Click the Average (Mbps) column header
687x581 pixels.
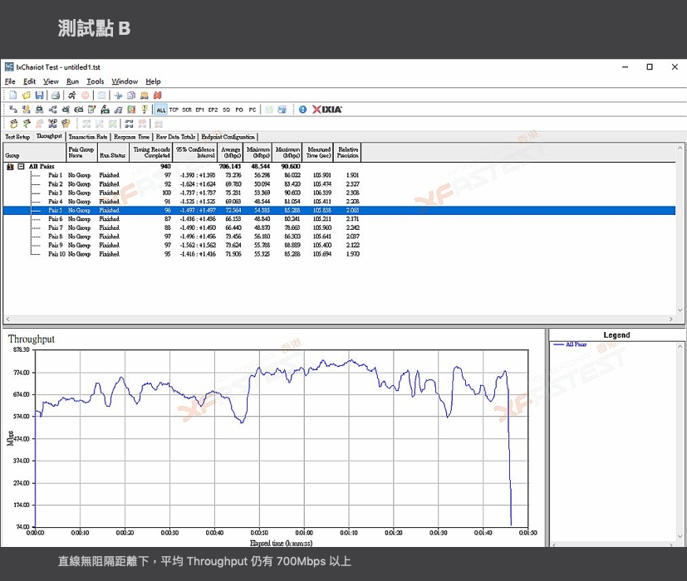click(230, 152)
